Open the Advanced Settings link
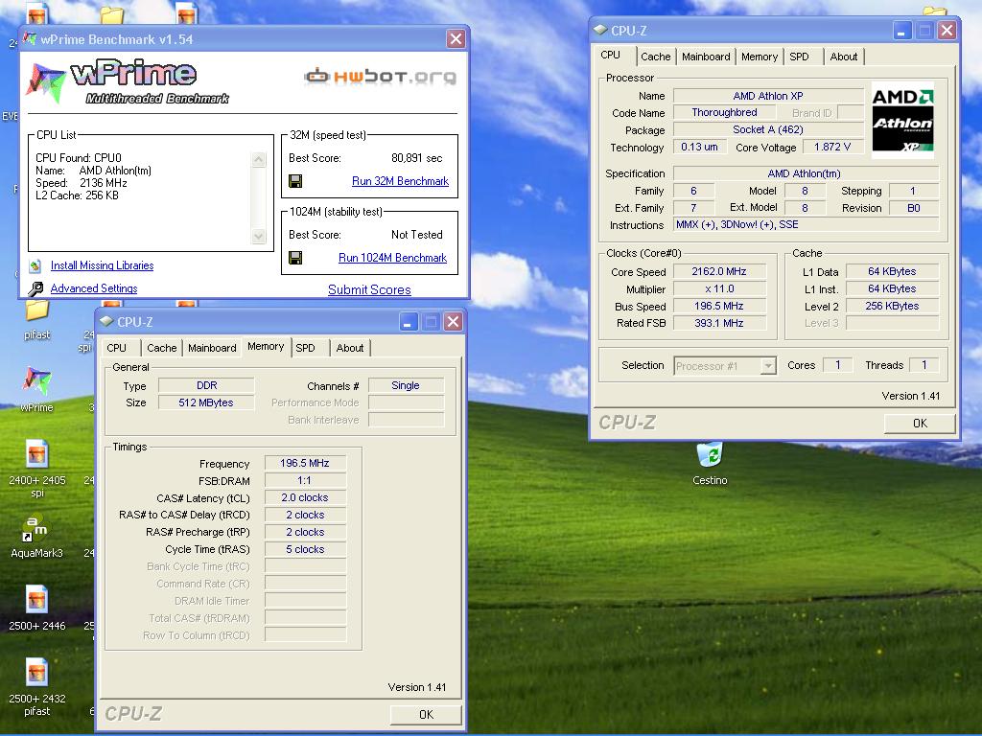The width and height of the screenshot is (982, 736). coord(94,288)
